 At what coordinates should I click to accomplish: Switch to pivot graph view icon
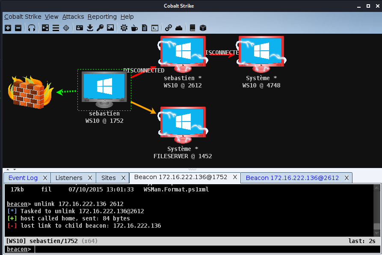click(x=45, y=28)
